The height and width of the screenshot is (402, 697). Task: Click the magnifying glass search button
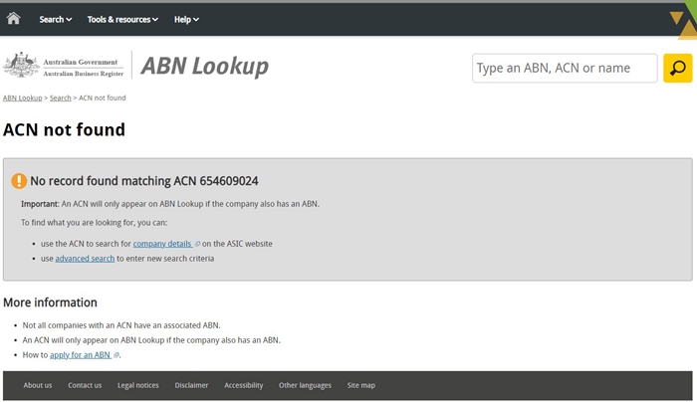677,69
